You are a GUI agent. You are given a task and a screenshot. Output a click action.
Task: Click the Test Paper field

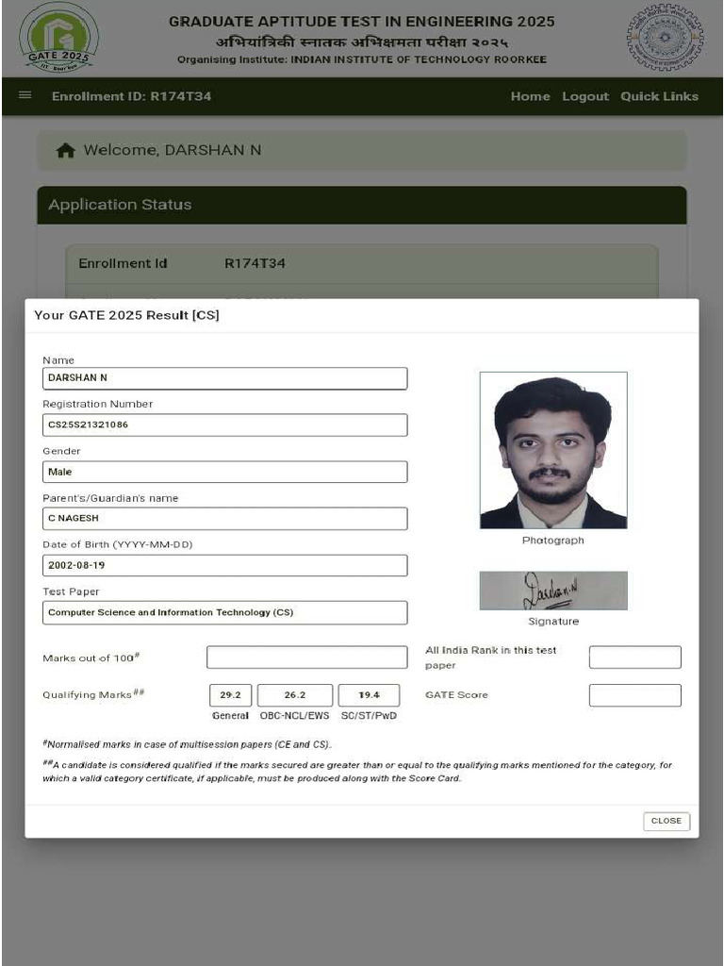(x=224, y=612)
